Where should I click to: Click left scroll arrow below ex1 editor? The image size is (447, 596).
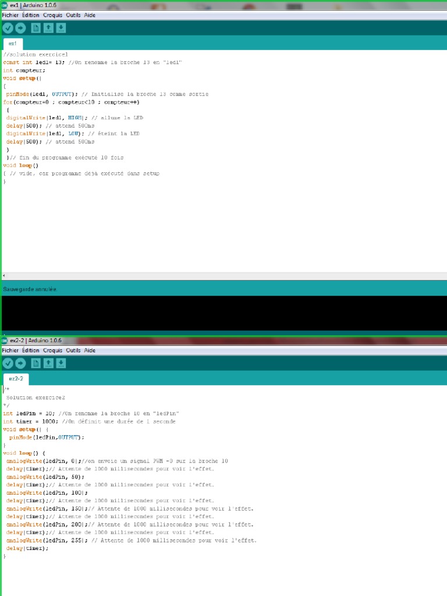(x=3, y=275)
